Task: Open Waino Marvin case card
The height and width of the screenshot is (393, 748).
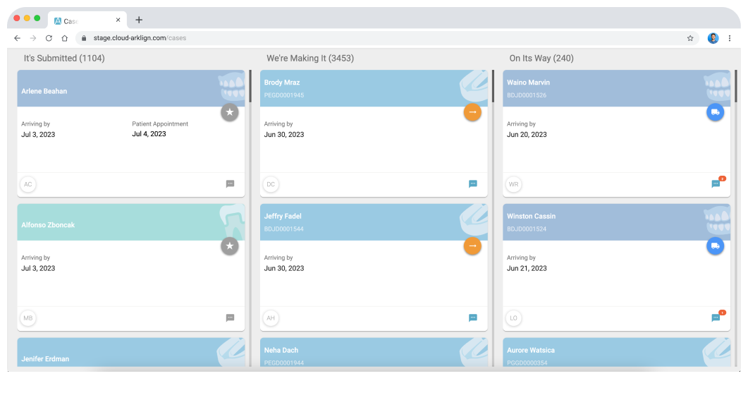Action: 617,133
